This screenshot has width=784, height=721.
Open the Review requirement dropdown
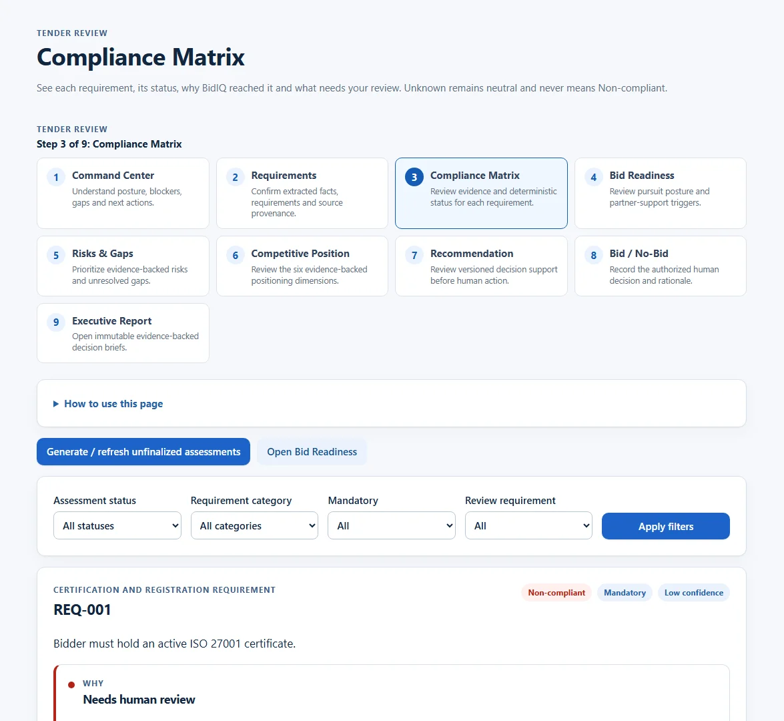point(528,525)
